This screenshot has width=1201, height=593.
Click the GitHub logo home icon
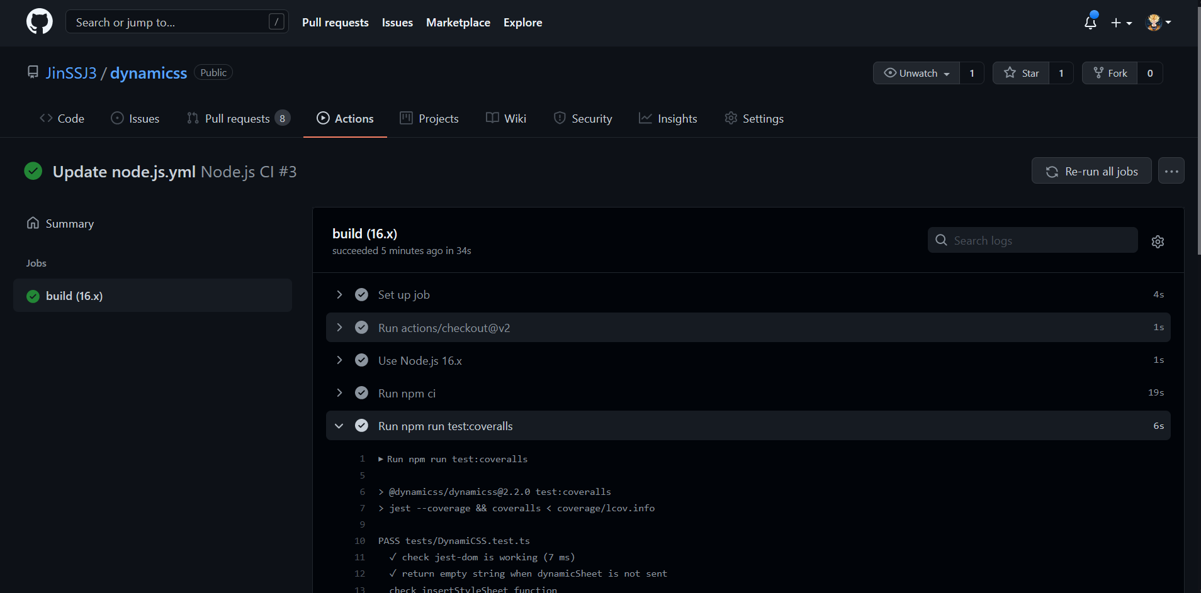pos(39,22)
